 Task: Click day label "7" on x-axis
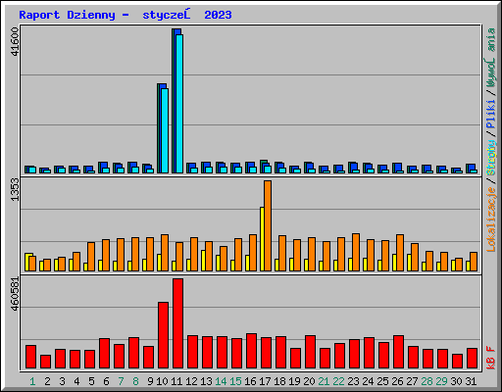pyautogui.click(x=121, y=381)
